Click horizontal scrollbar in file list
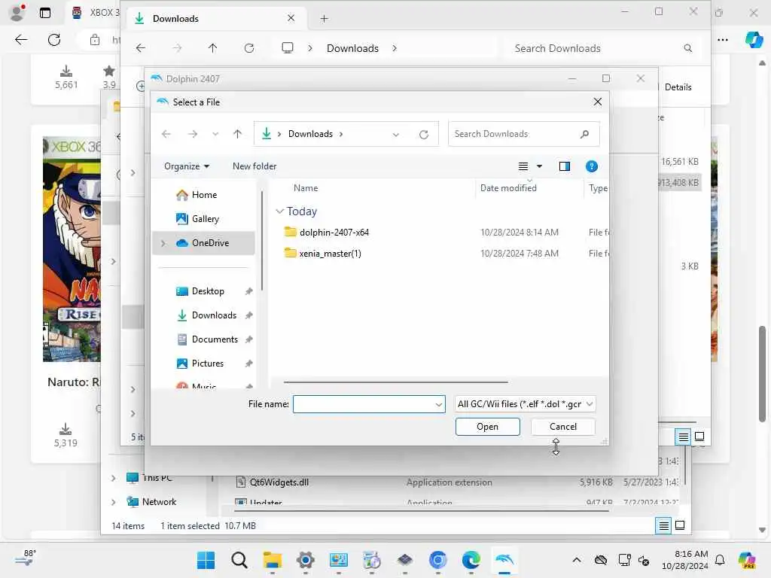Screen dimensions: 771x578 tap(396, 382)
